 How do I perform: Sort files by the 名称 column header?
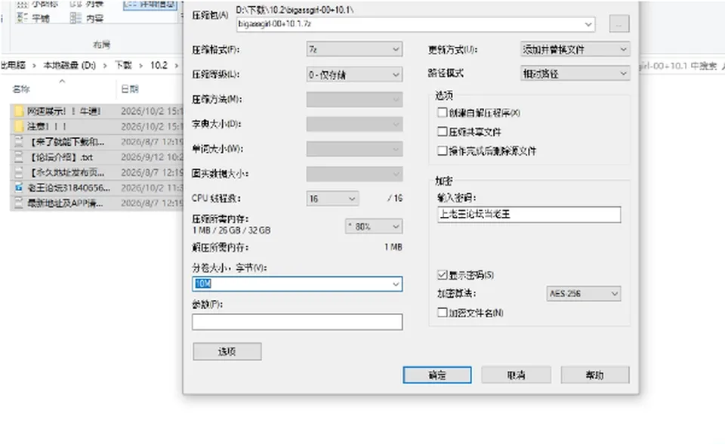click(21, 89)
